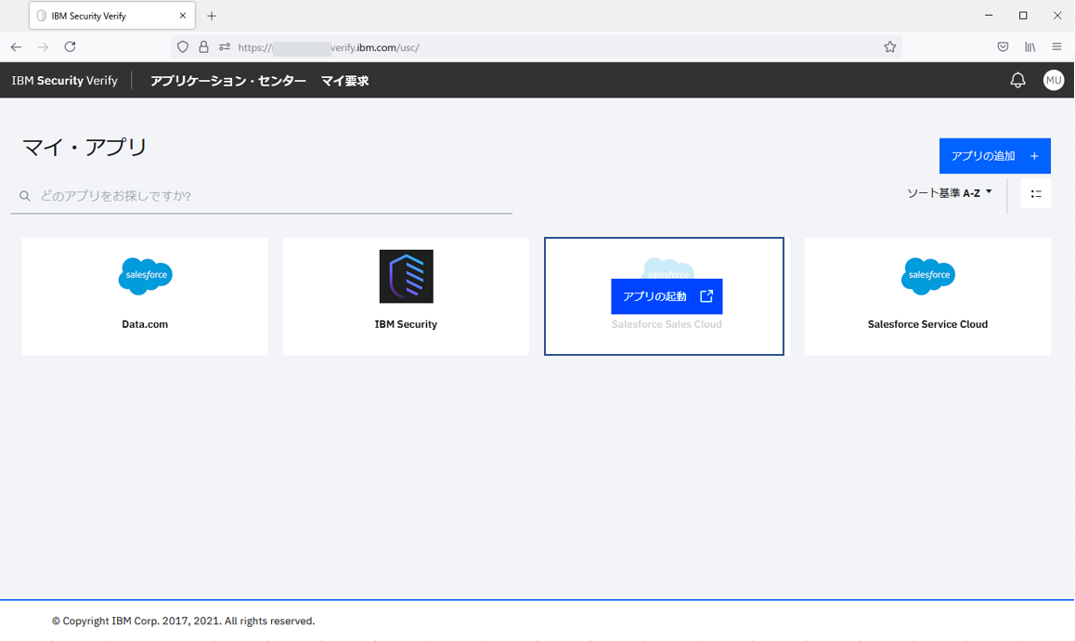Open a new browser tab

(211, 16)
